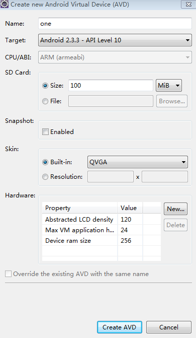Click the ram size value 256
196x338 pixels.
[x=126, y=241]
